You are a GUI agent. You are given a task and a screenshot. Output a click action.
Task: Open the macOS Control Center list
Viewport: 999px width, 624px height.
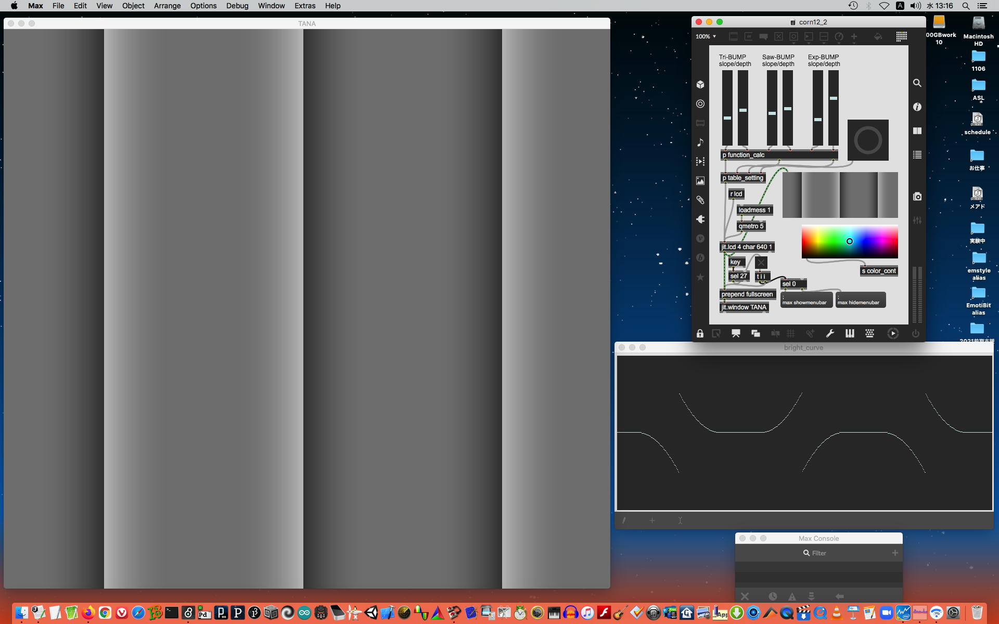[x=982, y=6]
